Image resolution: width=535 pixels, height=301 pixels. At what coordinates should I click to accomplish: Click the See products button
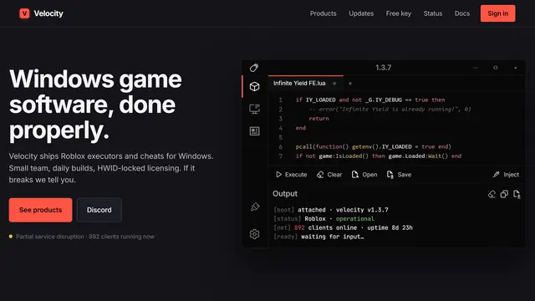pos(41,210)
